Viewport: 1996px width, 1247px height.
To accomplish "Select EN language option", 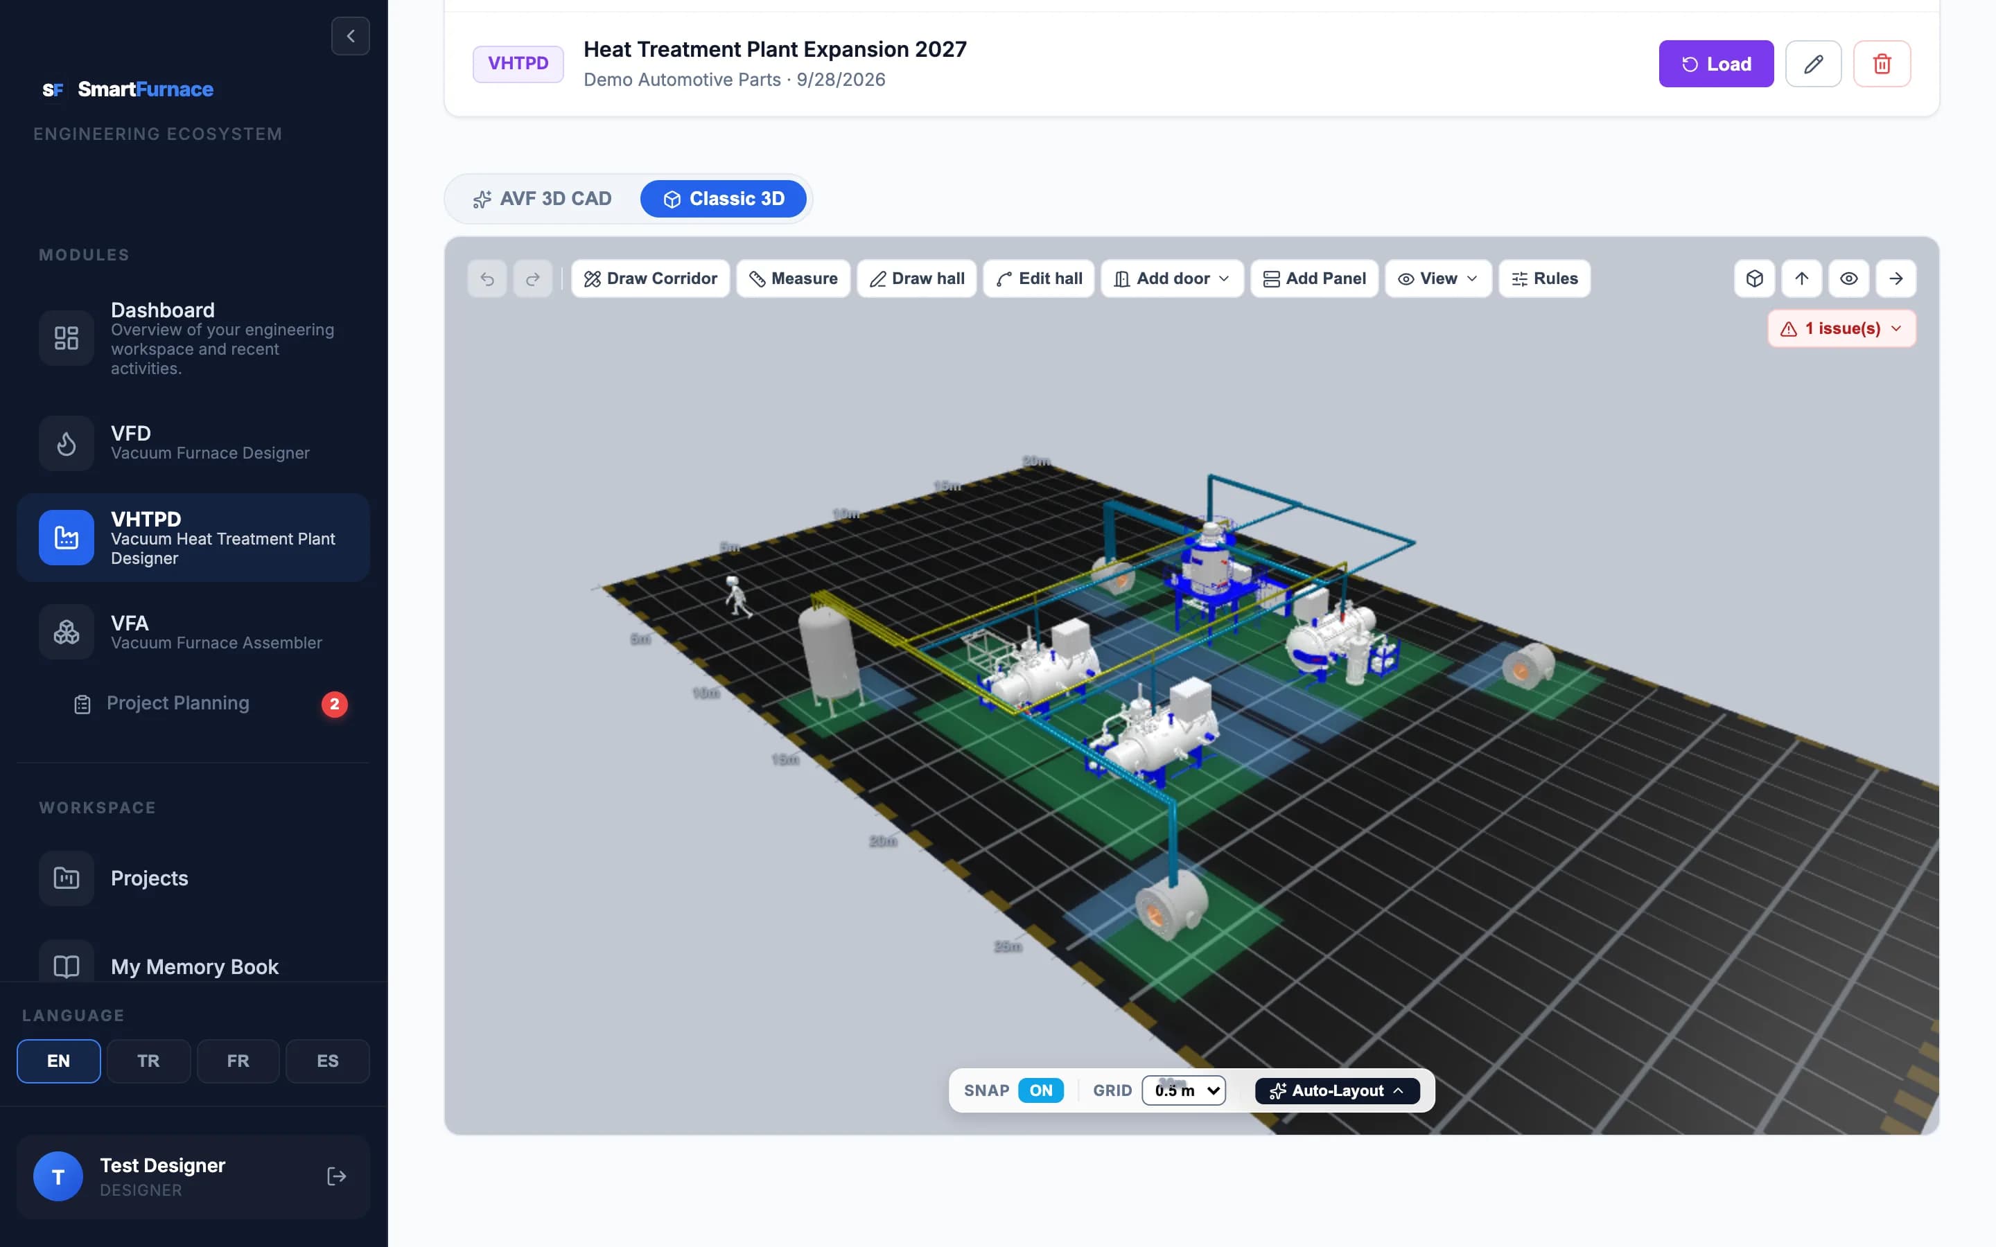I will pyautogui.click(x=58, y=1061).
